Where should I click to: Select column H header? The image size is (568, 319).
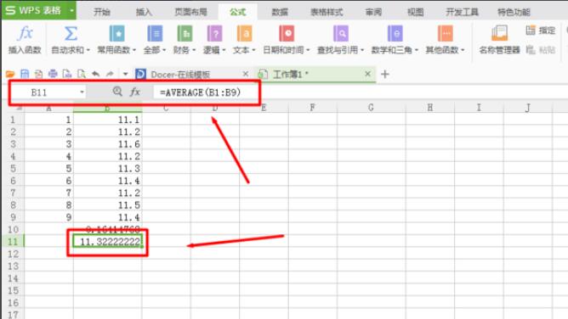coord(430,107)
